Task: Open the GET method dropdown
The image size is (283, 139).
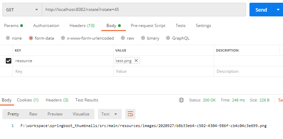Action: click(22, 10)
